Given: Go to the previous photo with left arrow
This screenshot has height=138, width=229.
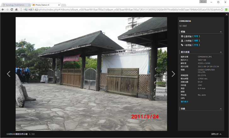Looking at the screenshot, I should pos(8,74).
